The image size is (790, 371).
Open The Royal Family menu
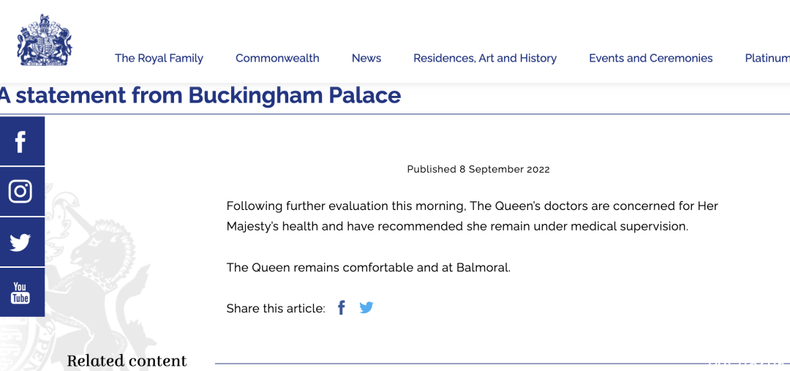click(x=159, y=58)
